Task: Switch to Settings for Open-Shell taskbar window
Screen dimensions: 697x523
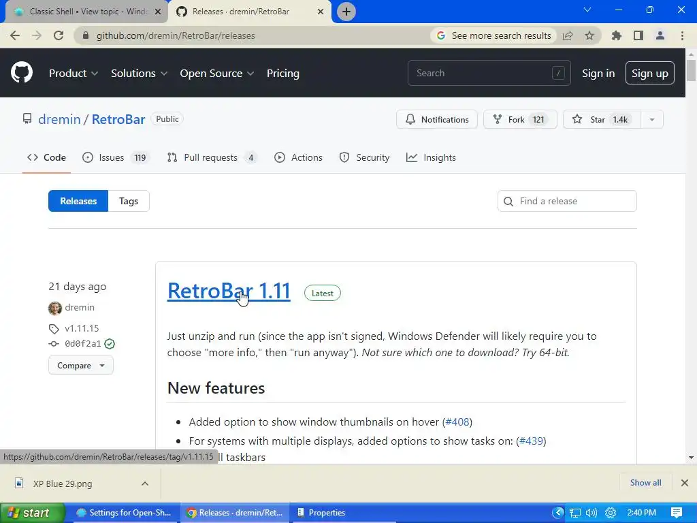Action: point(125,513)
